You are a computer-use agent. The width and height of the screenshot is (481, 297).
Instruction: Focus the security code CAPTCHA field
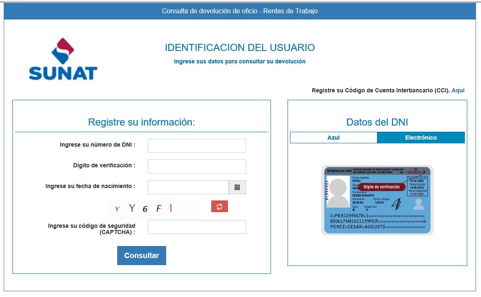(197, 227)
